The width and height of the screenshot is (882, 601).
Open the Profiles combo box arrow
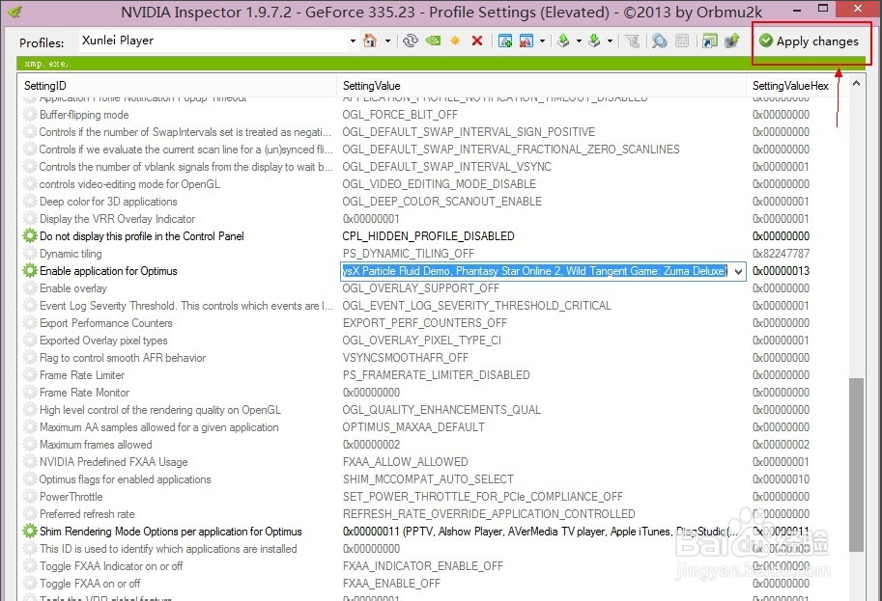click(x=353, y=41)
